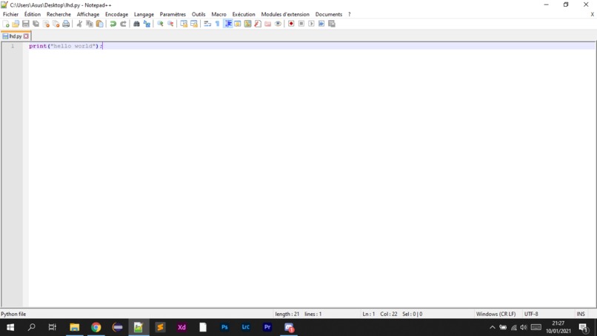Open the Fichier menu

10,14
